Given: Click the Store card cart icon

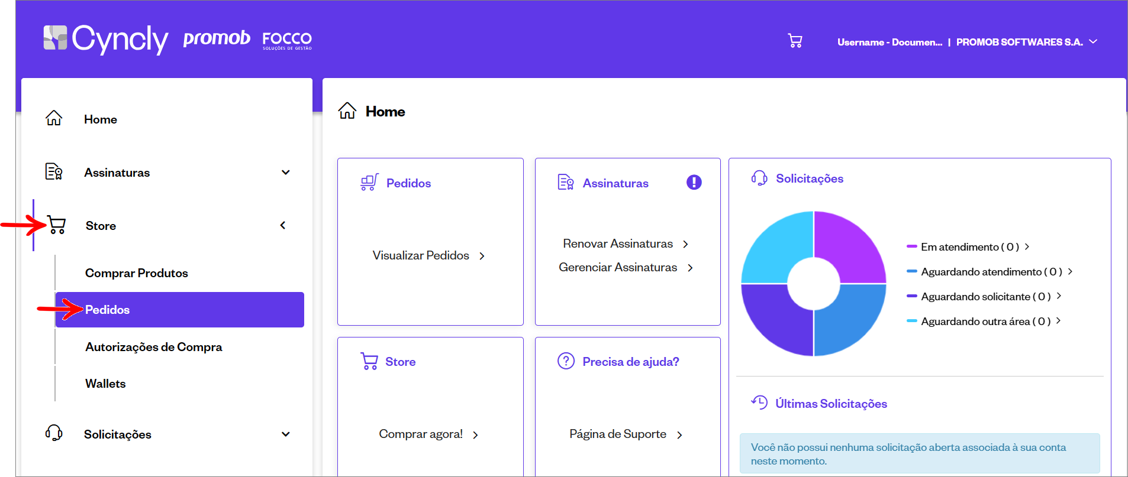Looking at the screenshot, I should pyautogui.click(x=369, y=361).
